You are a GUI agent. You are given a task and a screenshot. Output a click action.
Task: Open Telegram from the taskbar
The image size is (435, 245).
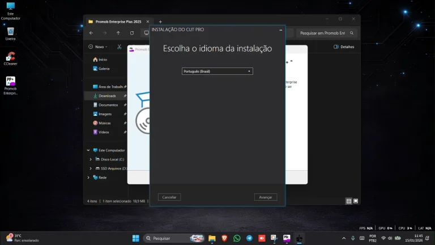pos(249,238)
